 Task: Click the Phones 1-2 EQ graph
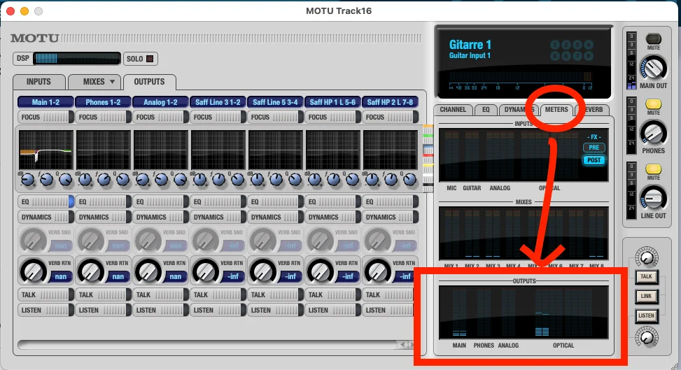click(103, 150)
